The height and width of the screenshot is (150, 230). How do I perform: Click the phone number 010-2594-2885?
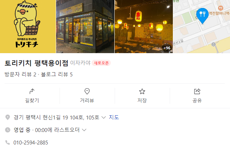[31, 143]
